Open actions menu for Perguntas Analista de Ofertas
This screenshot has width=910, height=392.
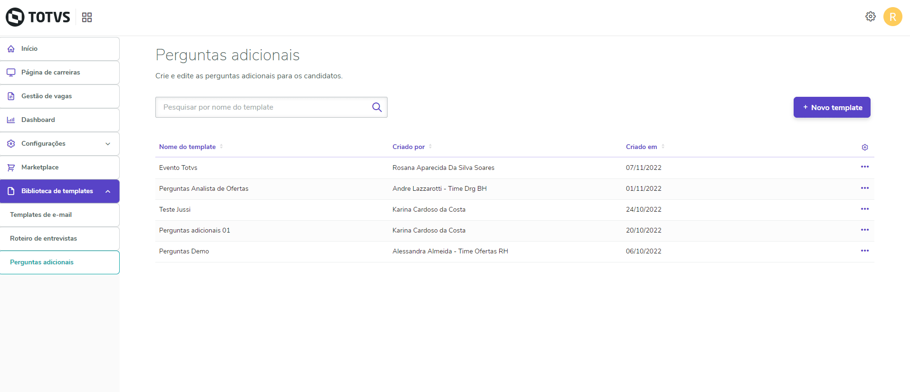[865, 188]
